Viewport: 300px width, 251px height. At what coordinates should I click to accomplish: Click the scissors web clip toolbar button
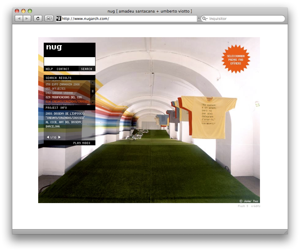tap(49, 18)
